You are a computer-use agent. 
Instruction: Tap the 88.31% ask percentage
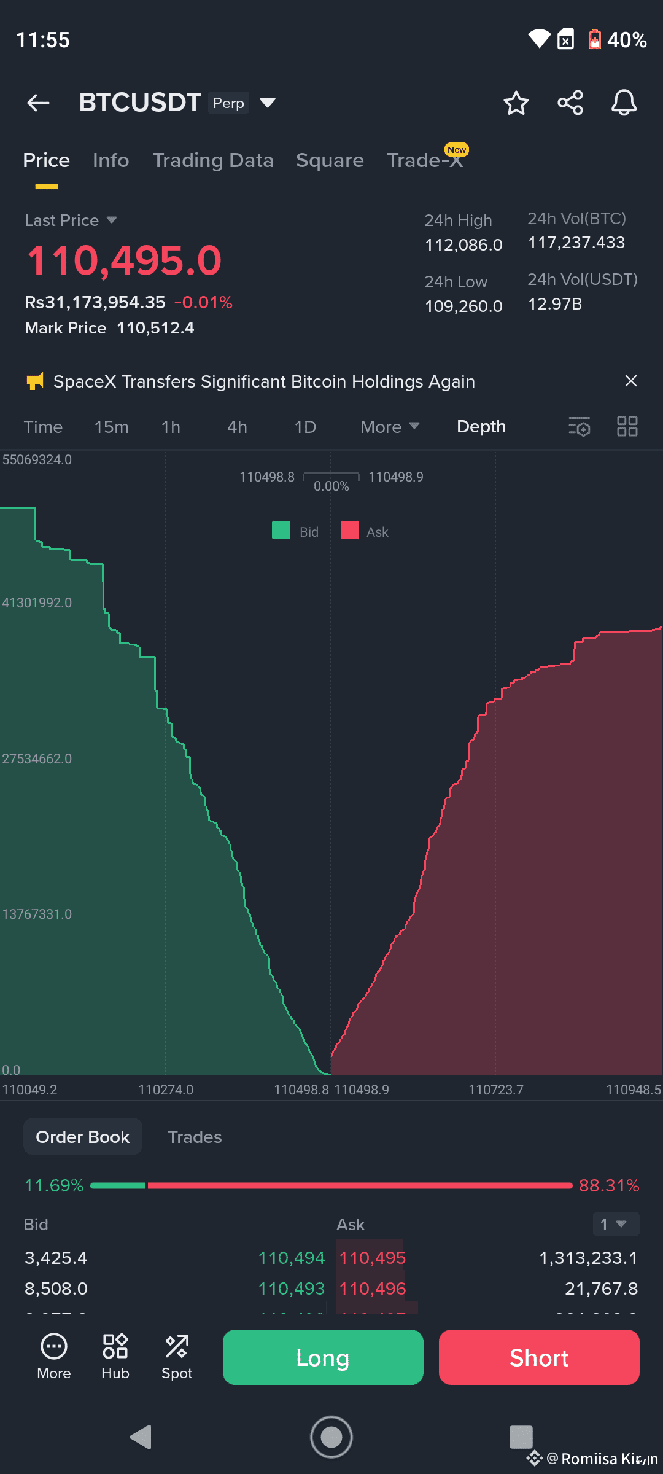(609, 1185)
